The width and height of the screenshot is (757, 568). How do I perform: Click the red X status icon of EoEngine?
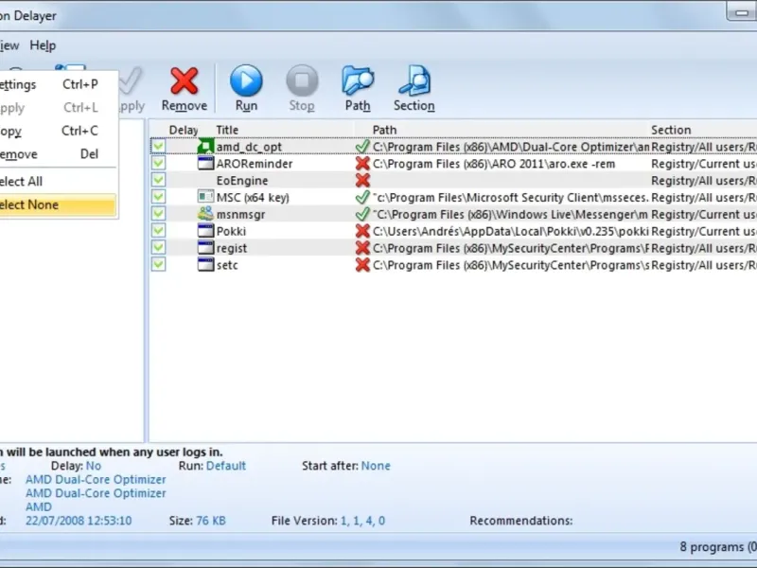(362, 180)
